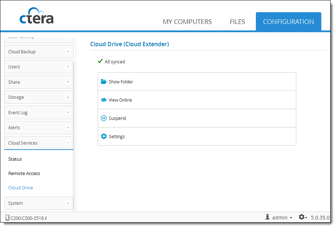336x228 pixels.
Task: Switch to the FILES tab
Action: (x=237, y=21)
